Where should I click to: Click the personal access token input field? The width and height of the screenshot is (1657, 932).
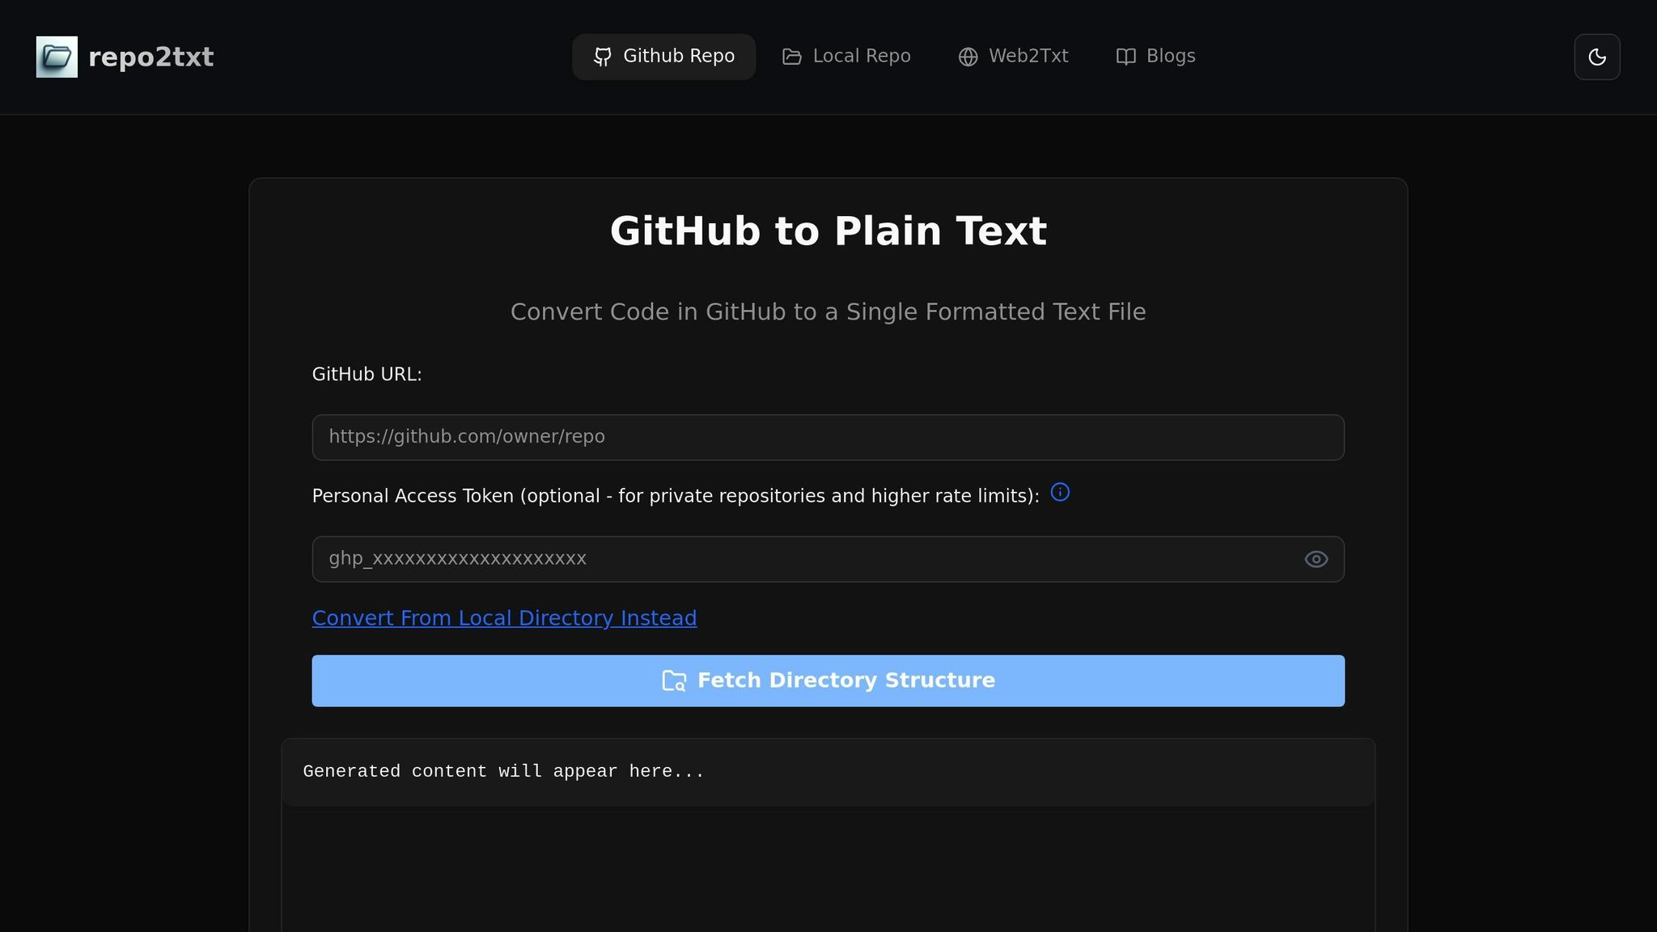pos(809,558)
